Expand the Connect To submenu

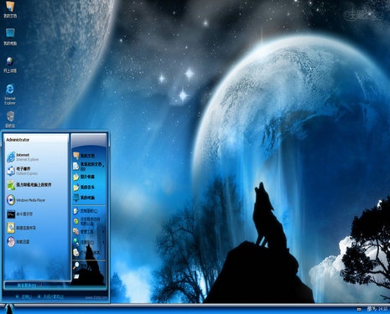[x=89, y=242]
